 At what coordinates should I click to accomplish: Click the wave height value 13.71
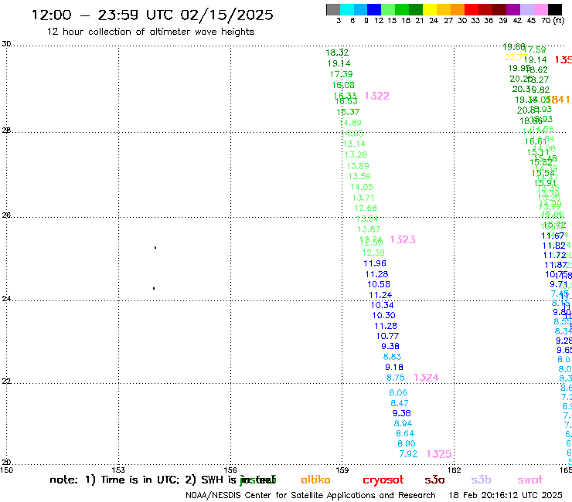point(363,198)
